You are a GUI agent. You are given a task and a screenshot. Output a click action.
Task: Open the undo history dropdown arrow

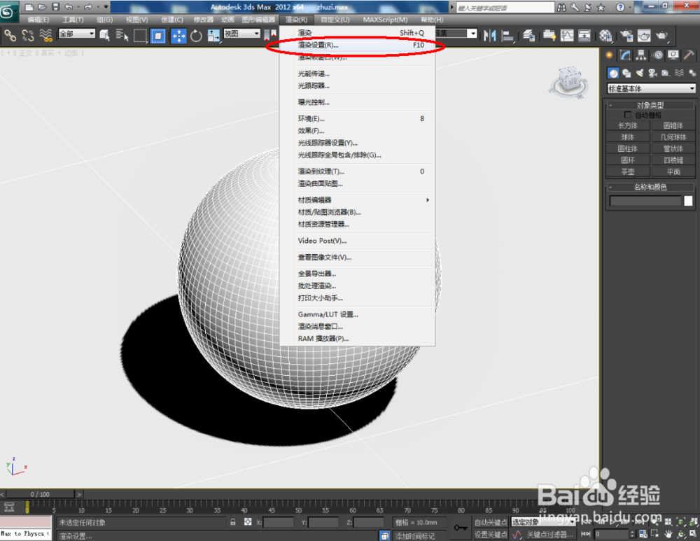(x=78, y=7)
